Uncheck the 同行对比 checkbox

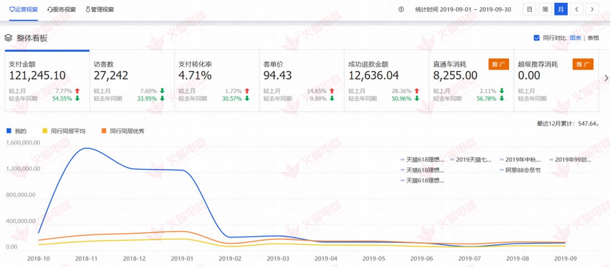[537, 38]
